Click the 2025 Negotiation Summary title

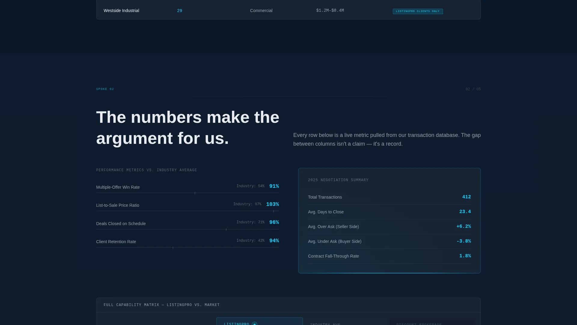pos(338,180)
